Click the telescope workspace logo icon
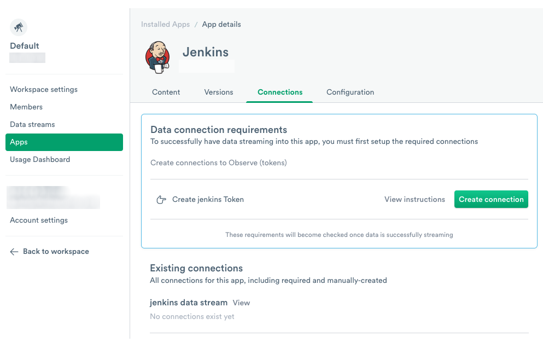The height and width of the screenshot is (348, 543). (19, 27)
